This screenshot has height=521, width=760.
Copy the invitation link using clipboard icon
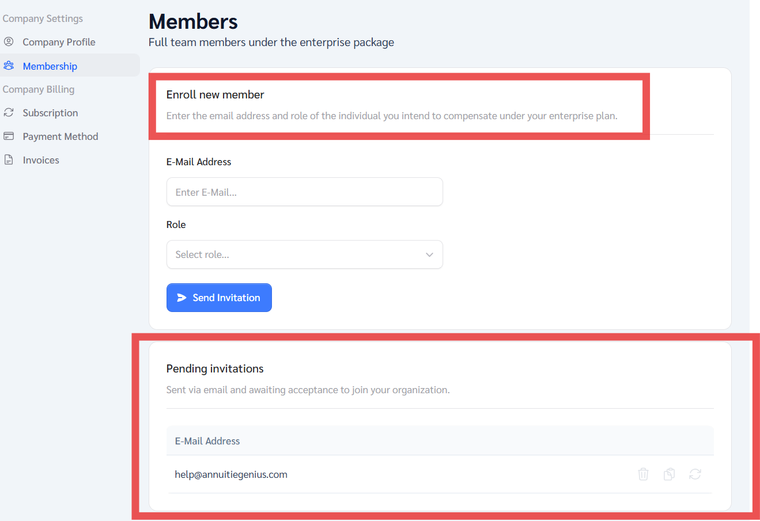click(669, 474)
